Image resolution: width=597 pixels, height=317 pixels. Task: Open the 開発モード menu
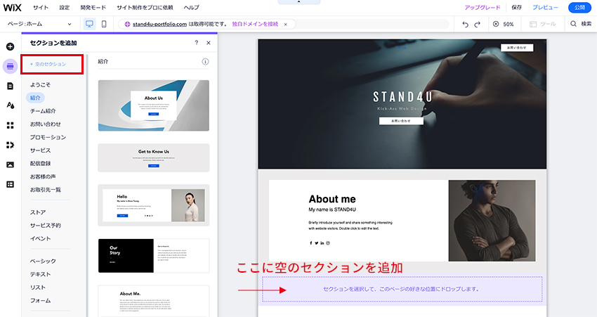(93, 7)
